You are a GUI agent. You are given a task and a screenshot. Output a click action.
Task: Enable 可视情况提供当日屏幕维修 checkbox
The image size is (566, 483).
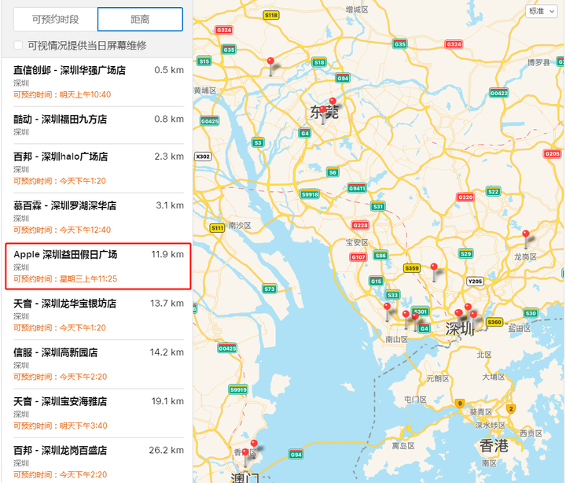18,46
